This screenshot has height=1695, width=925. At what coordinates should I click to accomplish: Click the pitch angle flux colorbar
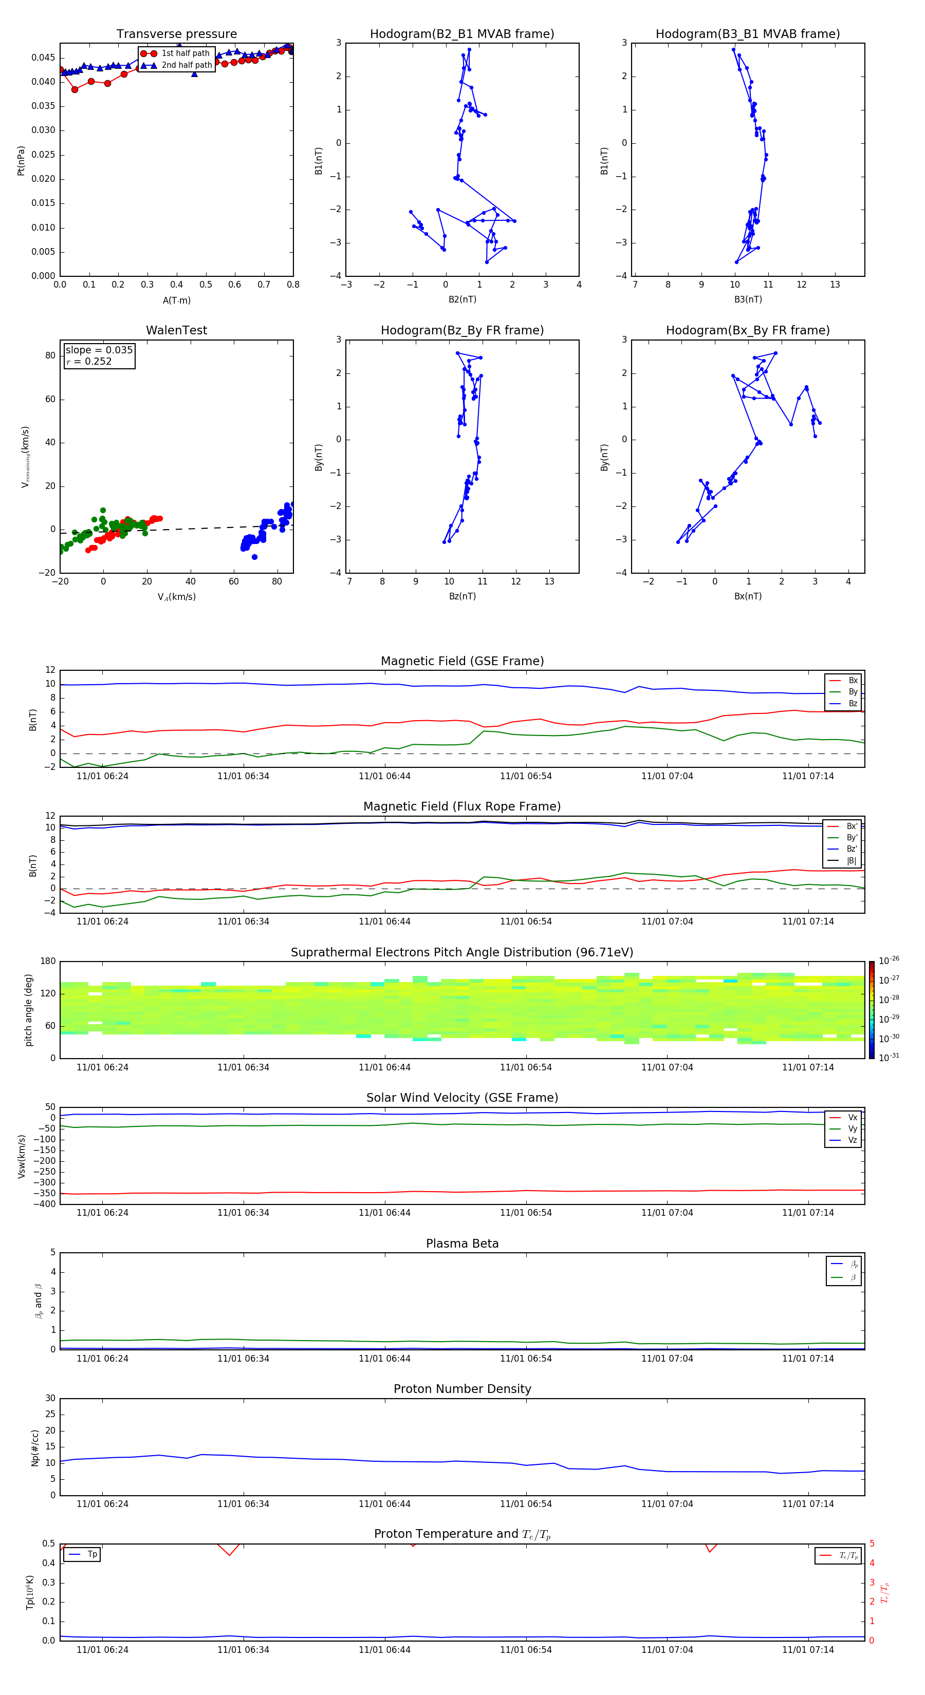pyautogui.click(x=872, y=1010)
